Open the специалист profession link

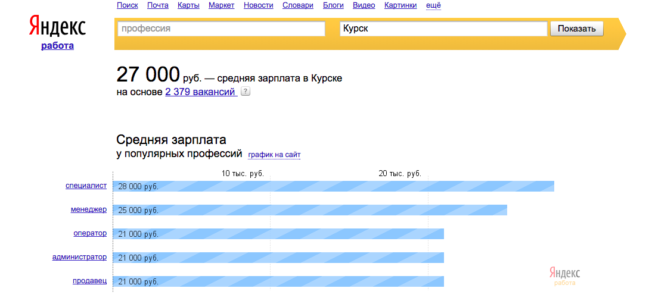tap(86, 186)
